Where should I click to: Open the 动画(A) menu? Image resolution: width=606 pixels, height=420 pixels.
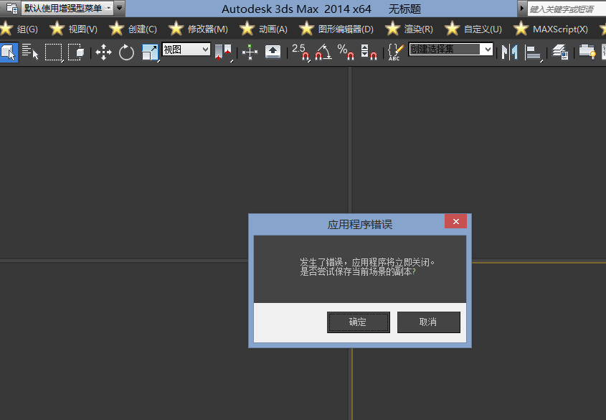273,29
